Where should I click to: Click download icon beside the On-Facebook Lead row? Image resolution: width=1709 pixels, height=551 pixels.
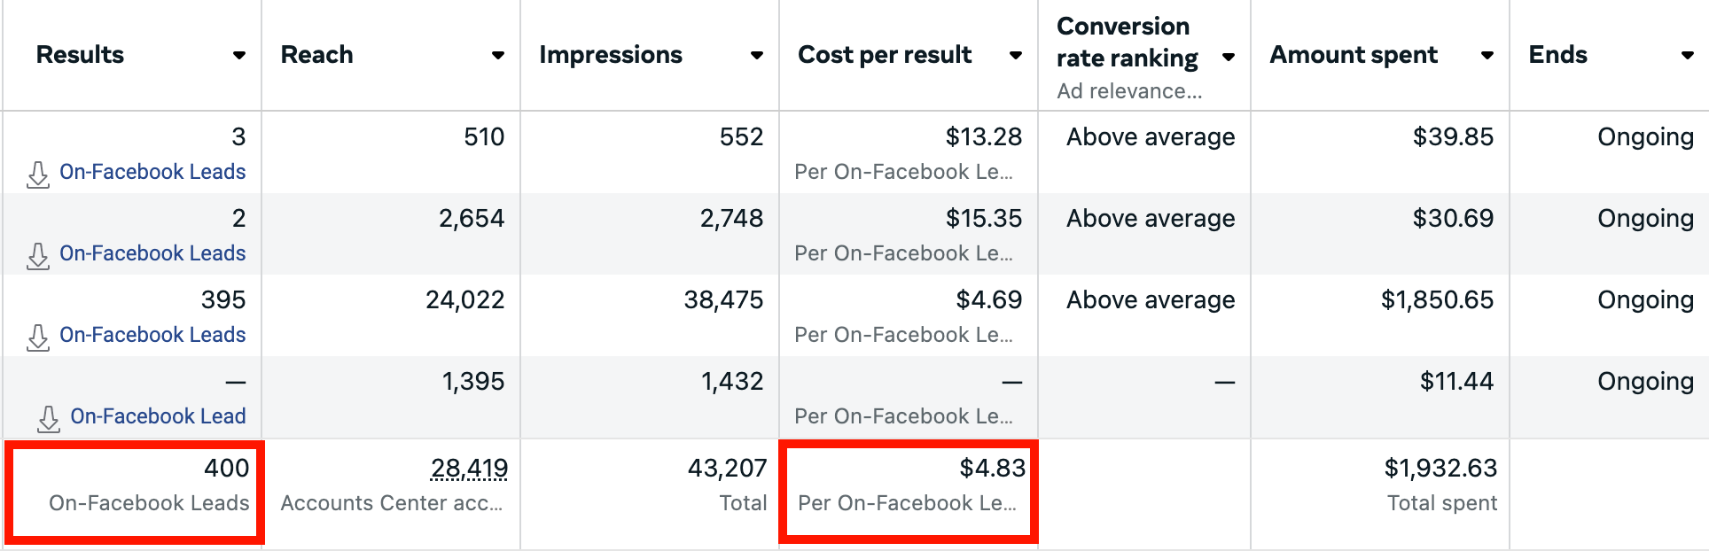[x=50, y=418]
